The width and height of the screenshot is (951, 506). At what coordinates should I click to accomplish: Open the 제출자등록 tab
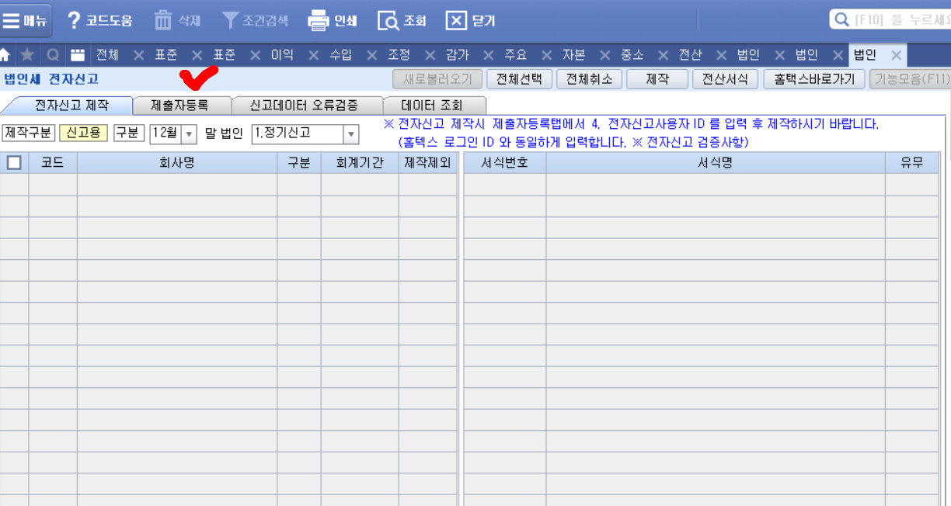click(179, 106)
